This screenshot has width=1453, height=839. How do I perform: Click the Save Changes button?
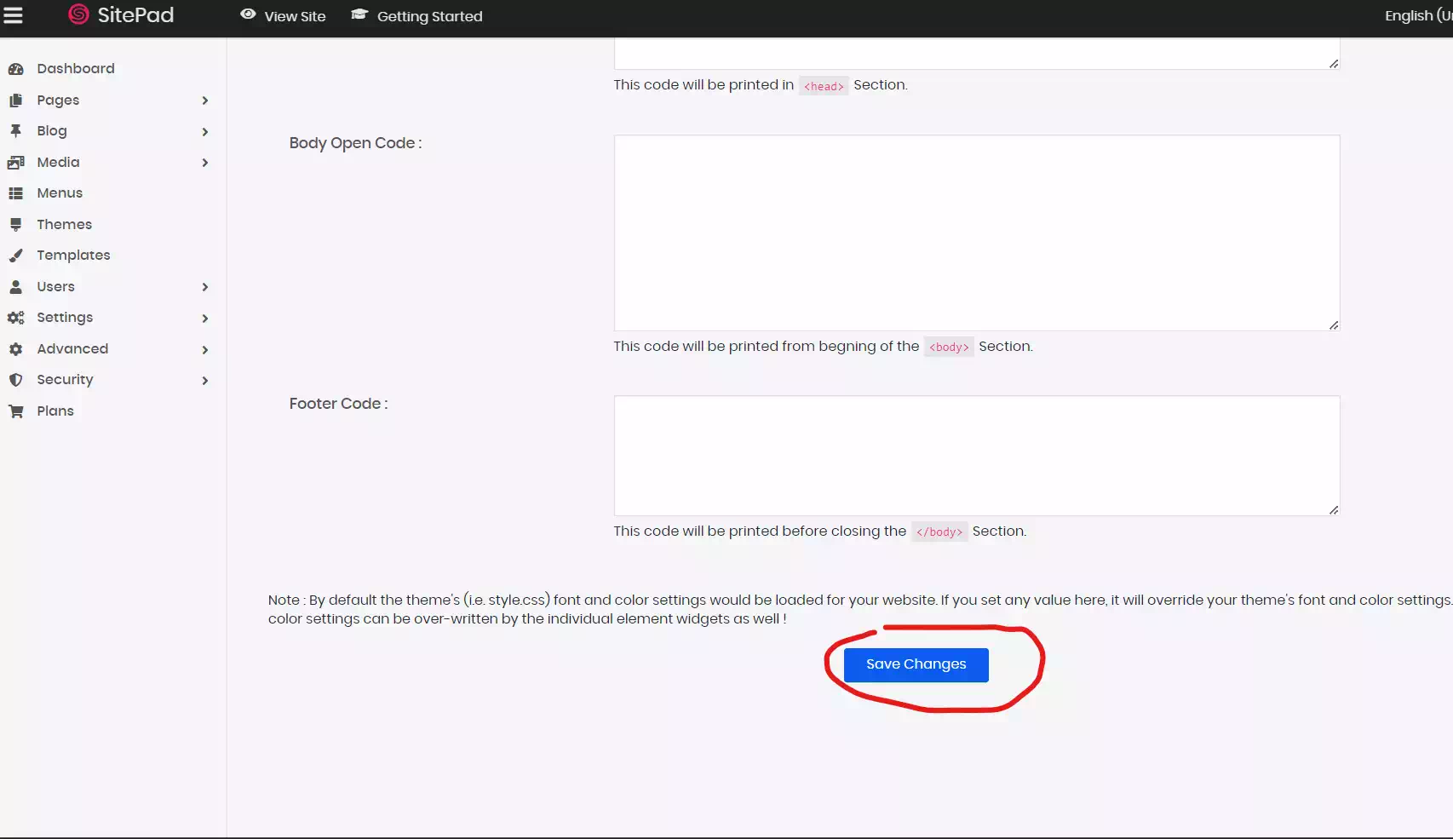coord(916,664)
